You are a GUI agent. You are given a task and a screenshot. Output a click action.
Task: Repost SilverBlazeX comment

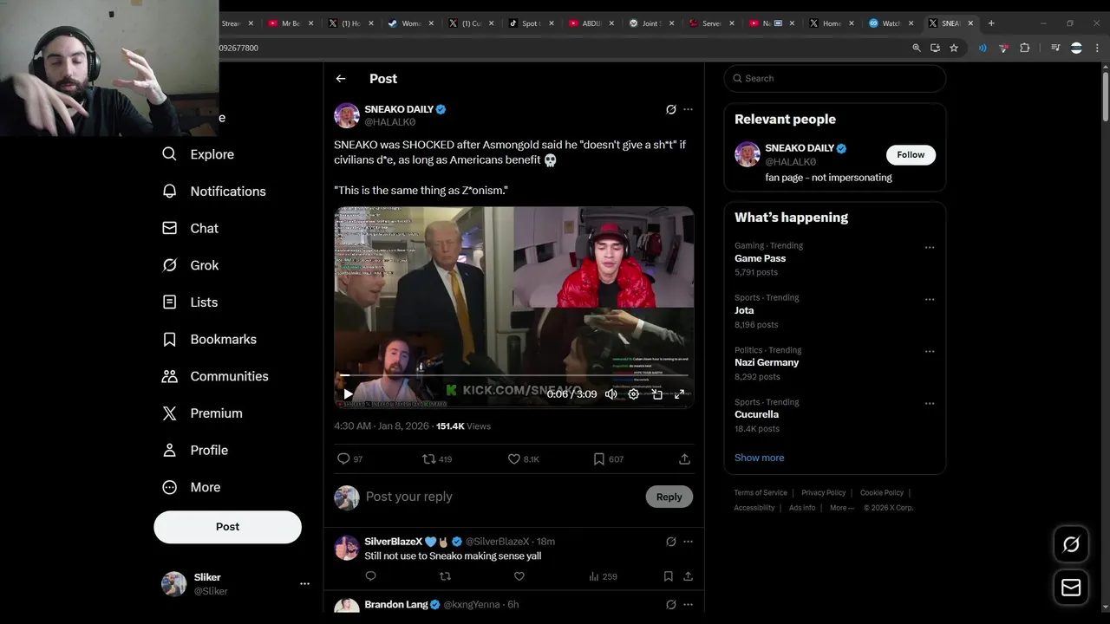(x=445, y=576)
